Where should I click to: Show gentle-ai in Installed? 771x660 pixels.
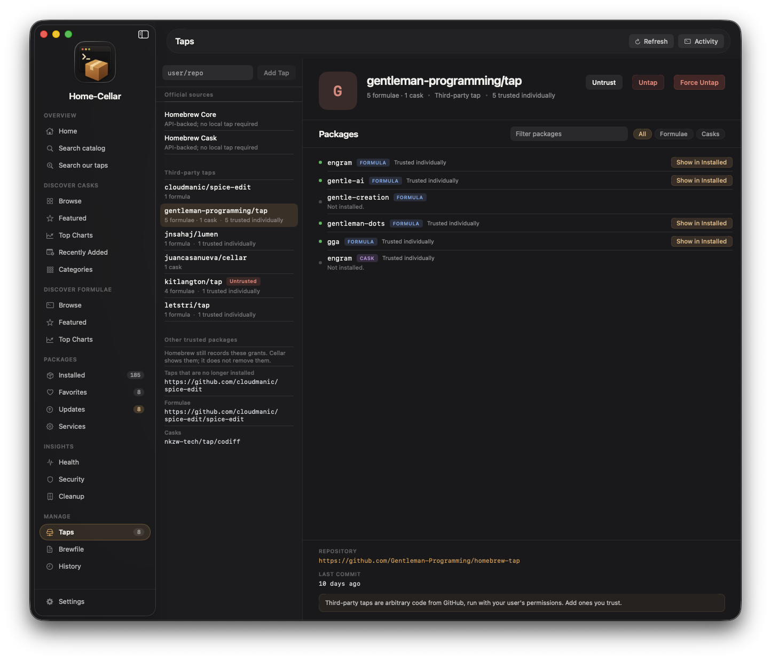click(x=702, y=180)
